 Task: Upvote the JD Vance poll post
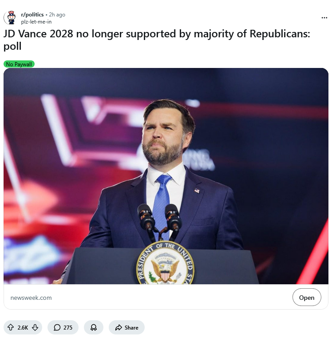10,328
